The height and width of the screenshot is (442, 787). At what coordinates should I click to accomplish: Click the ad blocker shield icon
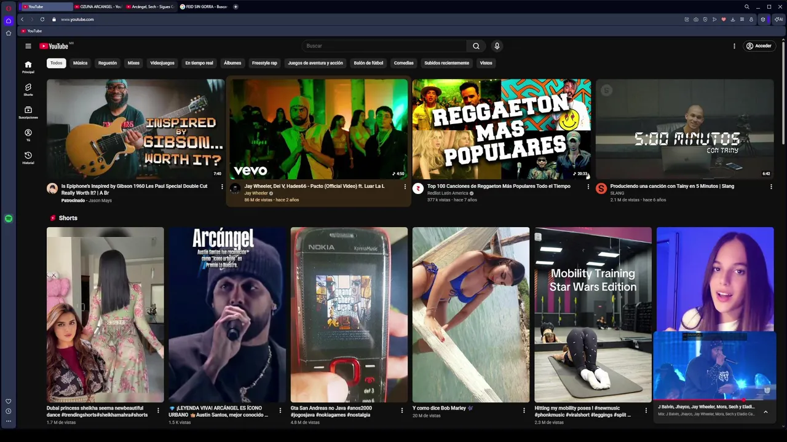click(705, 20)
